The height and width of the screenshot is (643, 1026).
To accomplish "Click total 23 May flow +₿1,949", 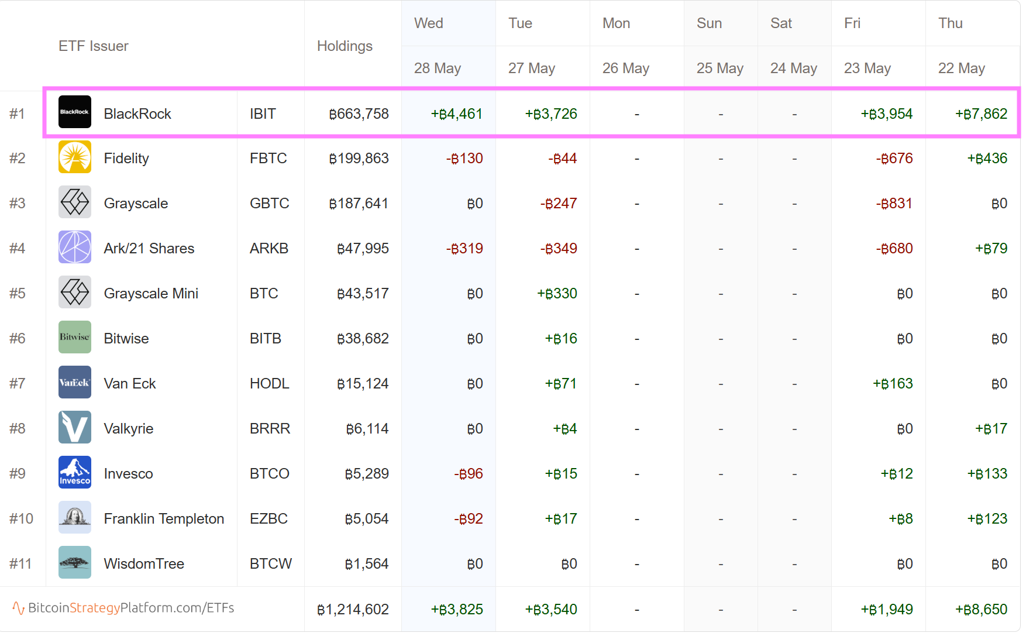I will [887, 610].
